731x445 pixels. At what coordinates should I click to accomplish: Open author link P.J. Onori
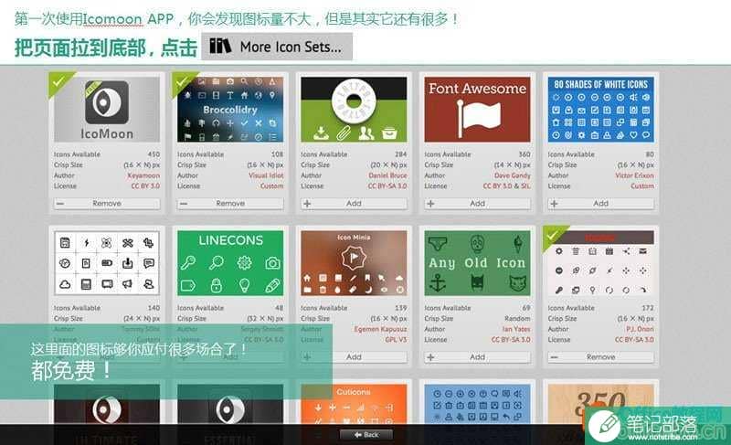(x=641, y=330)
